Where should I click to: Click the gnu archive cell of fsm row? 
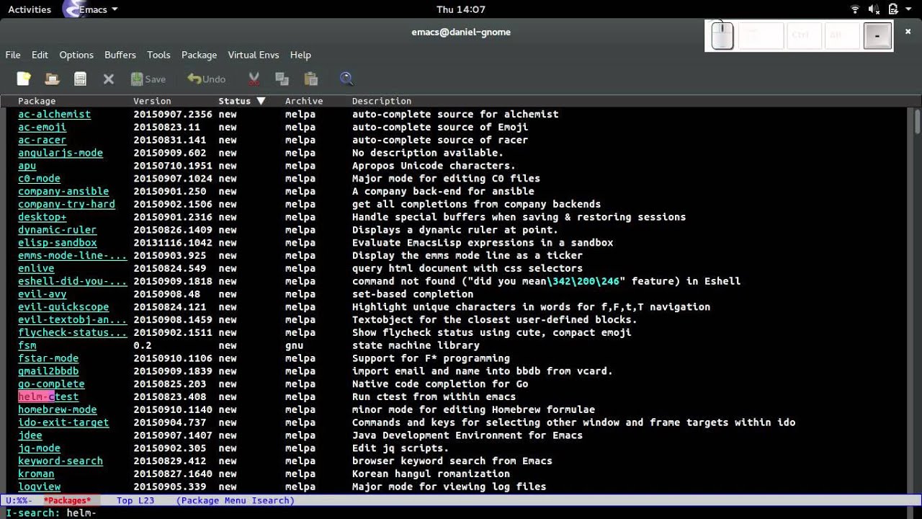tap(295, 345)
